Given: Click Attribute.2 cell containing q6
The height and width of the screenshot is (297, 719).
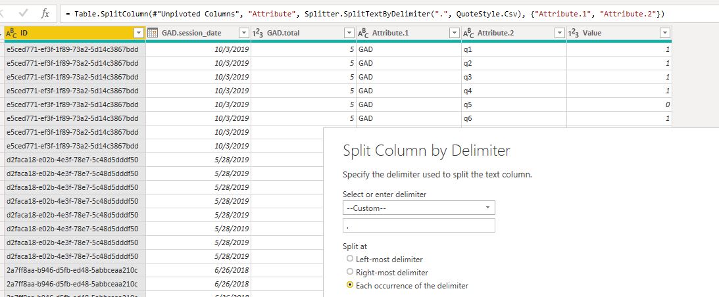Looking at the screenshot, I should coord(514,118).
